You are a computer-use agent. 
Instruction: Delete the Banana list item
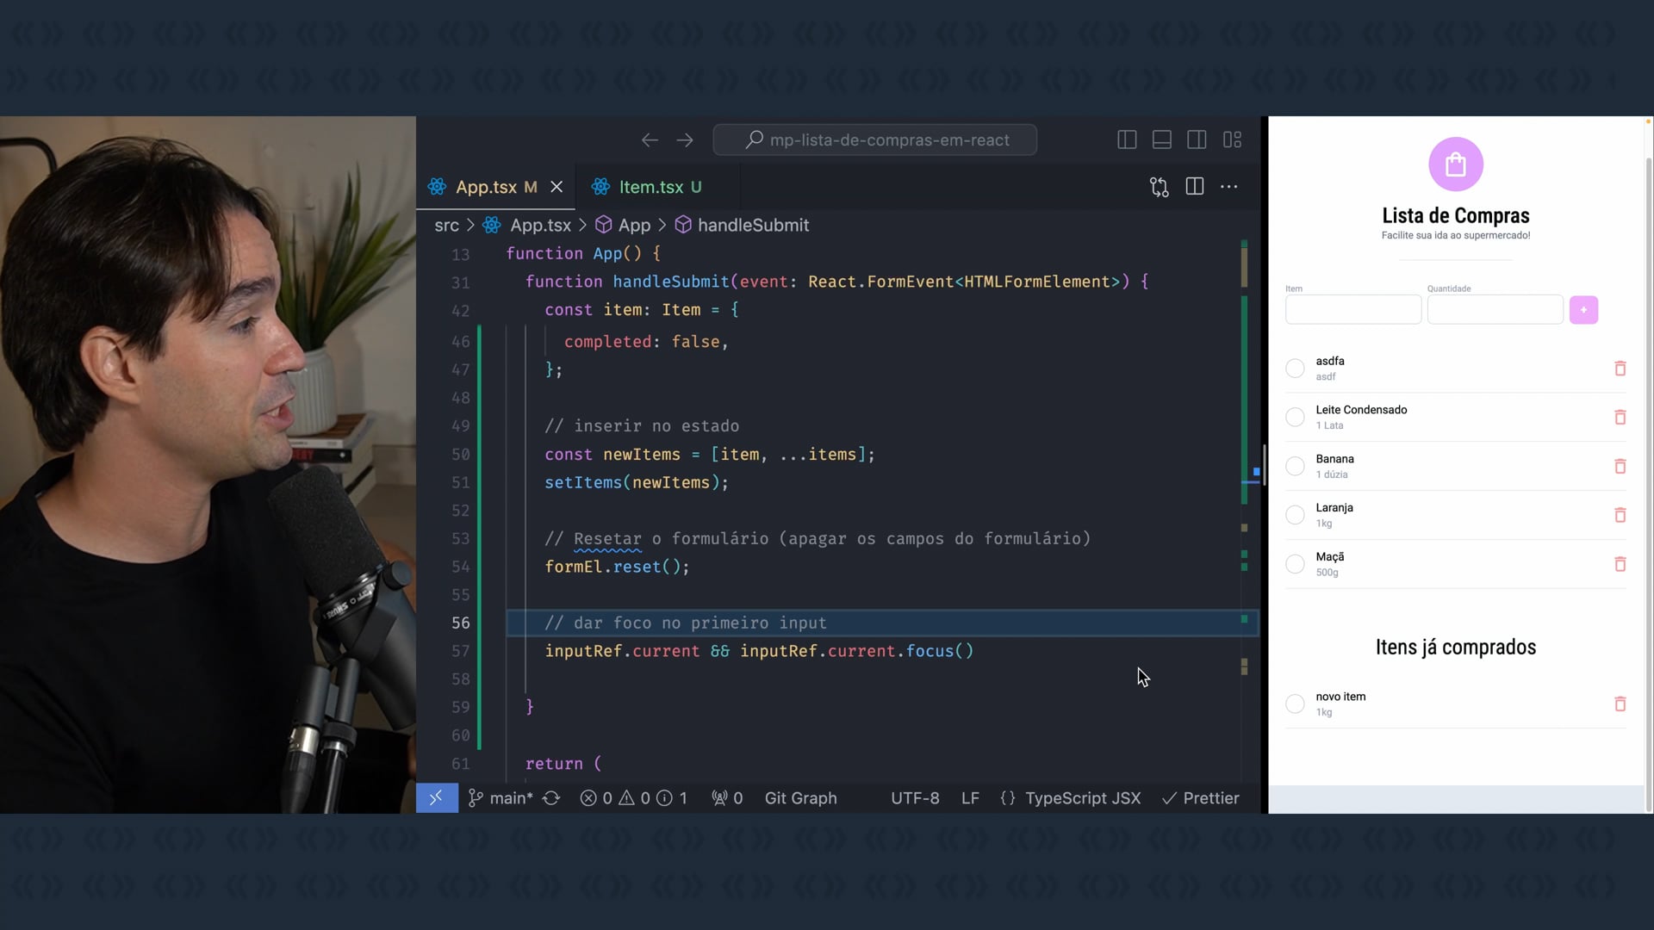tap(1620, 466)
